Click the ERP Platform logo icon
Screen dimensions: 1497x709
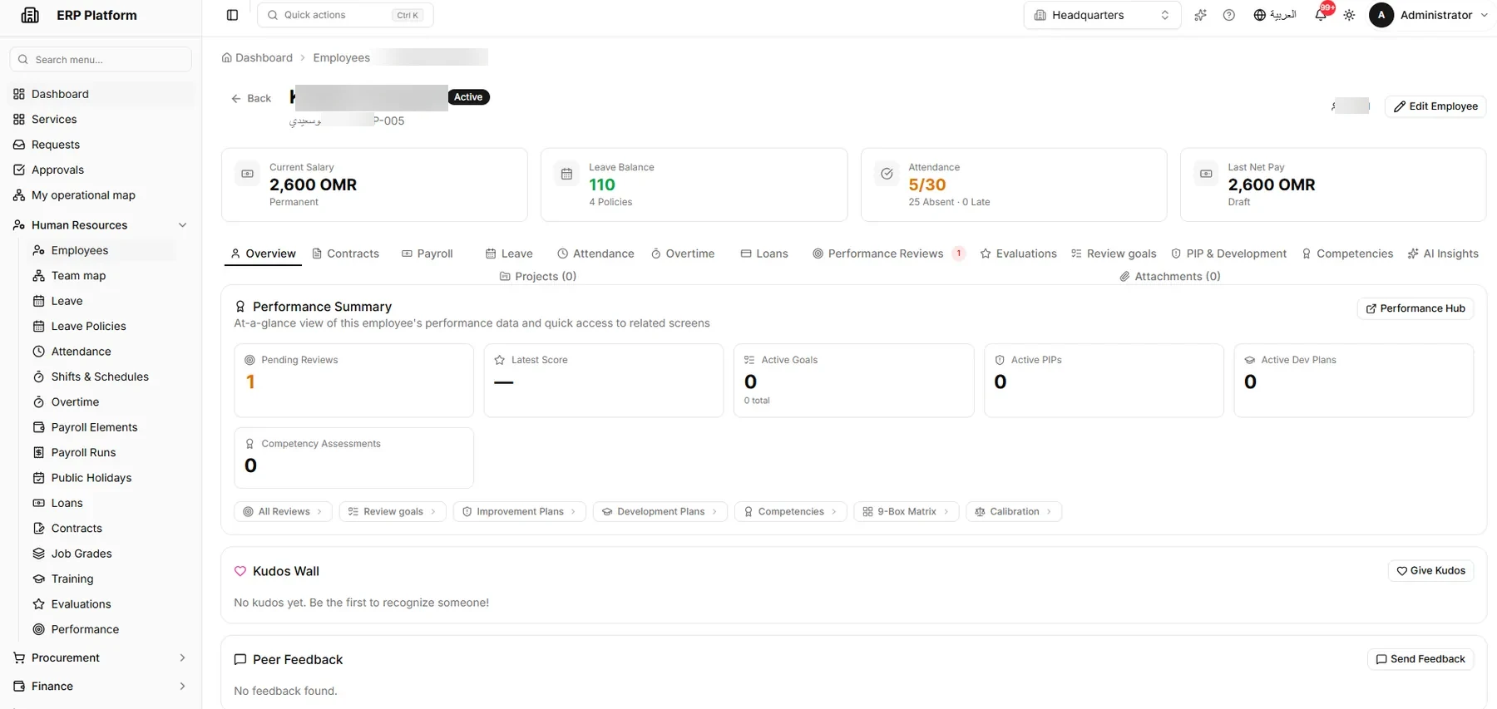tap(30, 15)
